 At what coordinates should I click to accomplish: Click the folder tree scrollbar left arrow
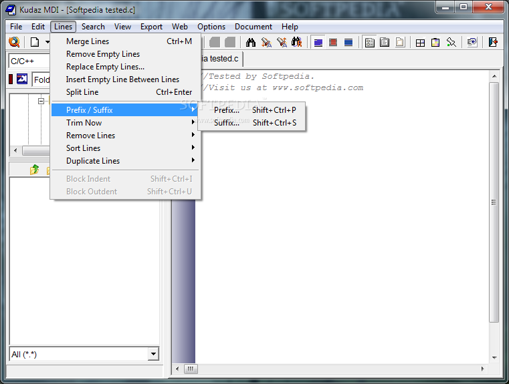pyautogui.click(x=15, y=150)
